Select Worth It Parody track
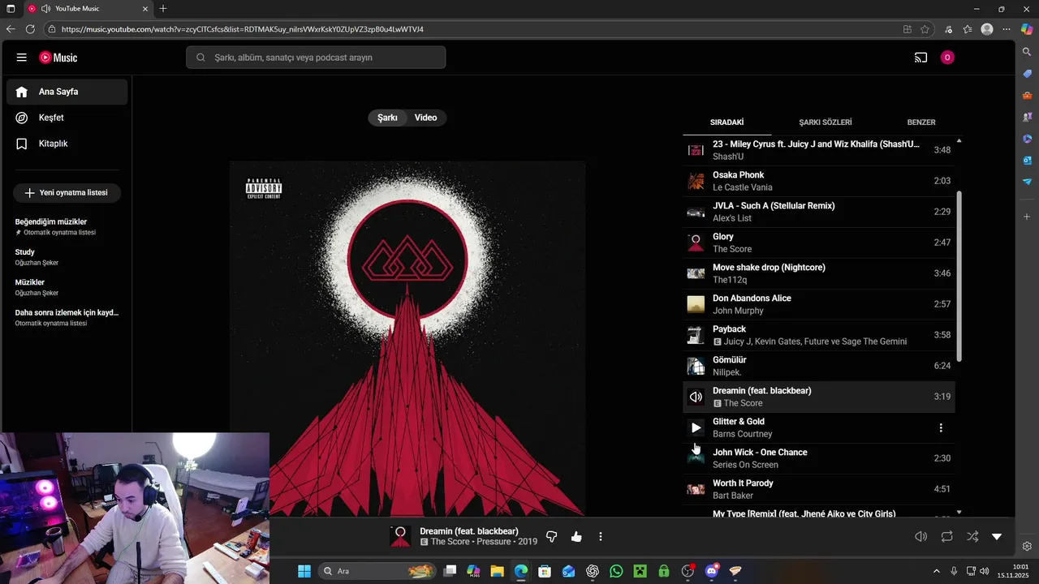This screenshot has width=1039, height=584. click(819, 489)
